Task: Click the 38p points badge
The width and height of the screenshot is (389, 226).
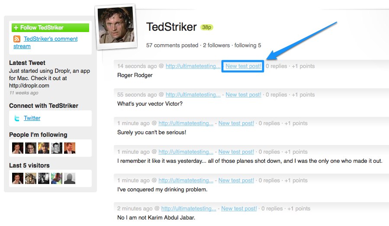Action: click(207, 27)
